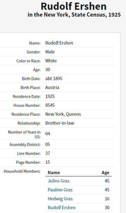The image size is (126, 213).
Task: Click Residence Place value New York, Queens
Action: [63, 114]
